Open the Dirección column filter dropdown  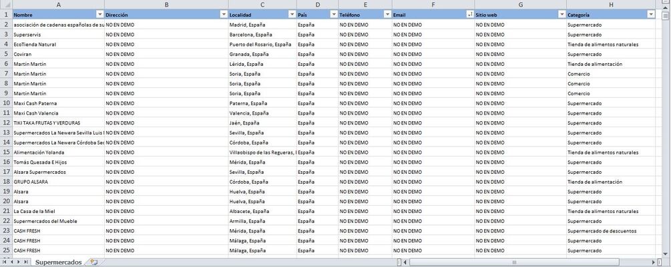tap(224, 15)
